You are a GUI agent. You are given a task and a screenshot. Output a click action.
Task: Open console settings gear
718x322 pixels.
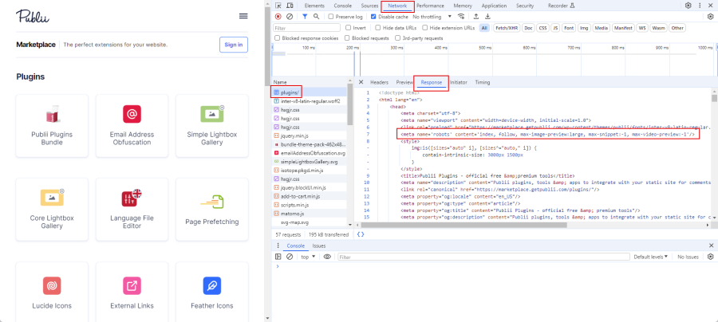click(x=711, y=257)
